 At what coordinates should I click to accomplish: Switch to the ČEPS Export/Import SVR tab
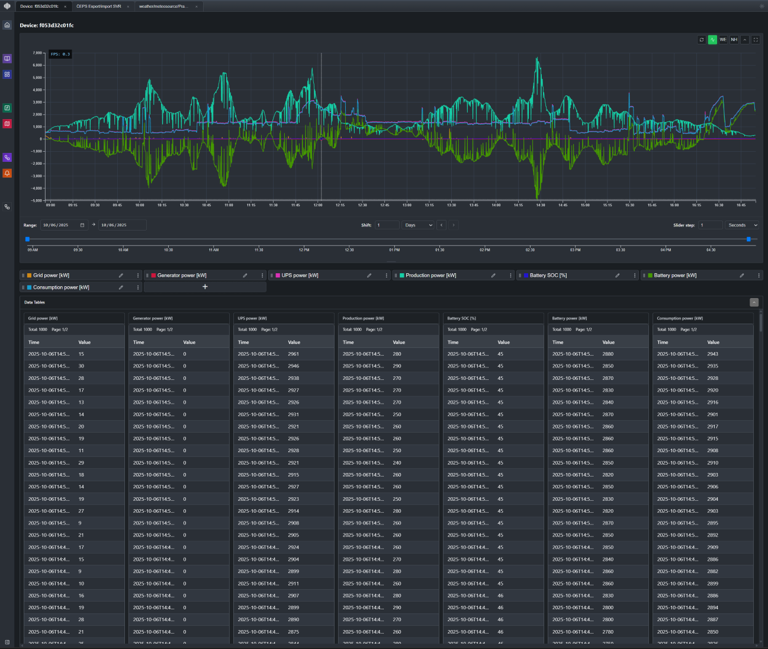click(x=98, y=6)
